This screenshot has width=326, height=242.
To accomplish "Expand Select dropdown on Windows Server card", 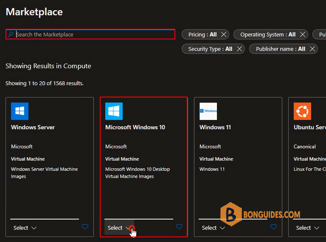I will click(x=25, y=228).
